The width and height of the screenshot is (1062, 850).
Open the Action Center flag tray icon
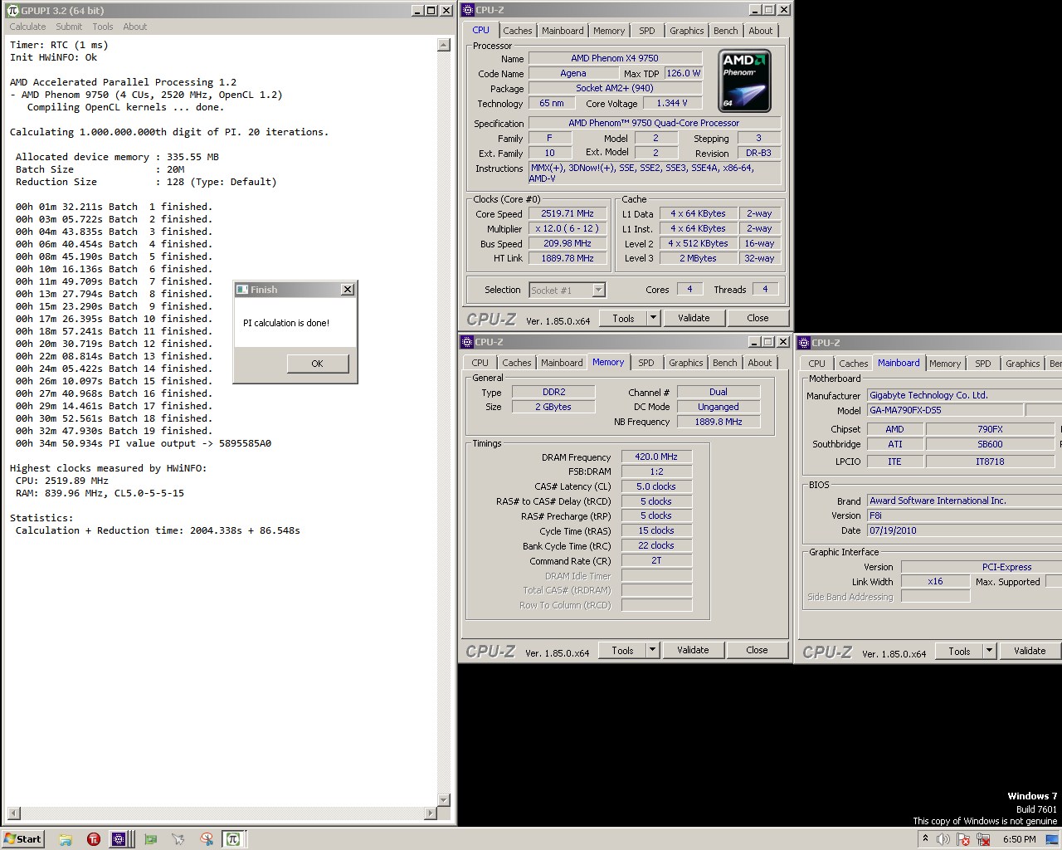tap(963, 839)
